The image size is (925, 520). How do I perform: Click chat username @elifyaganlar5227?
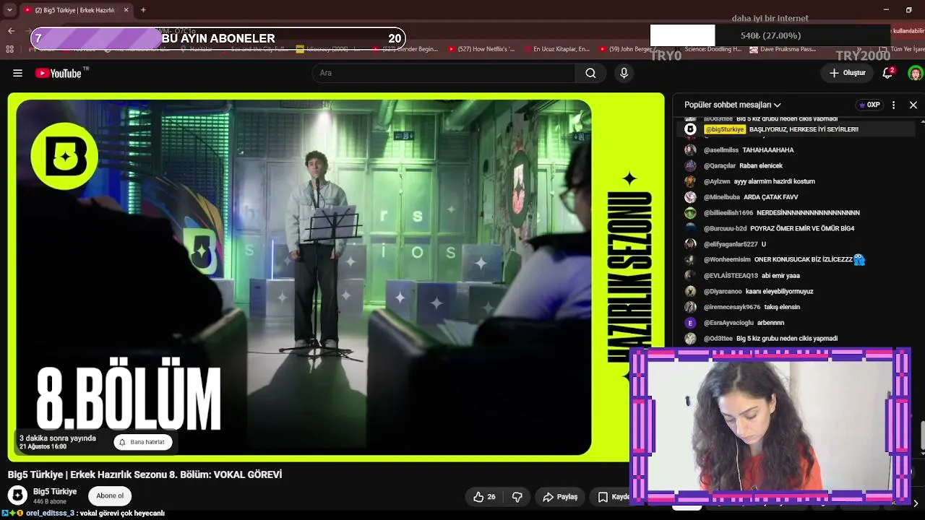[731, 244]
